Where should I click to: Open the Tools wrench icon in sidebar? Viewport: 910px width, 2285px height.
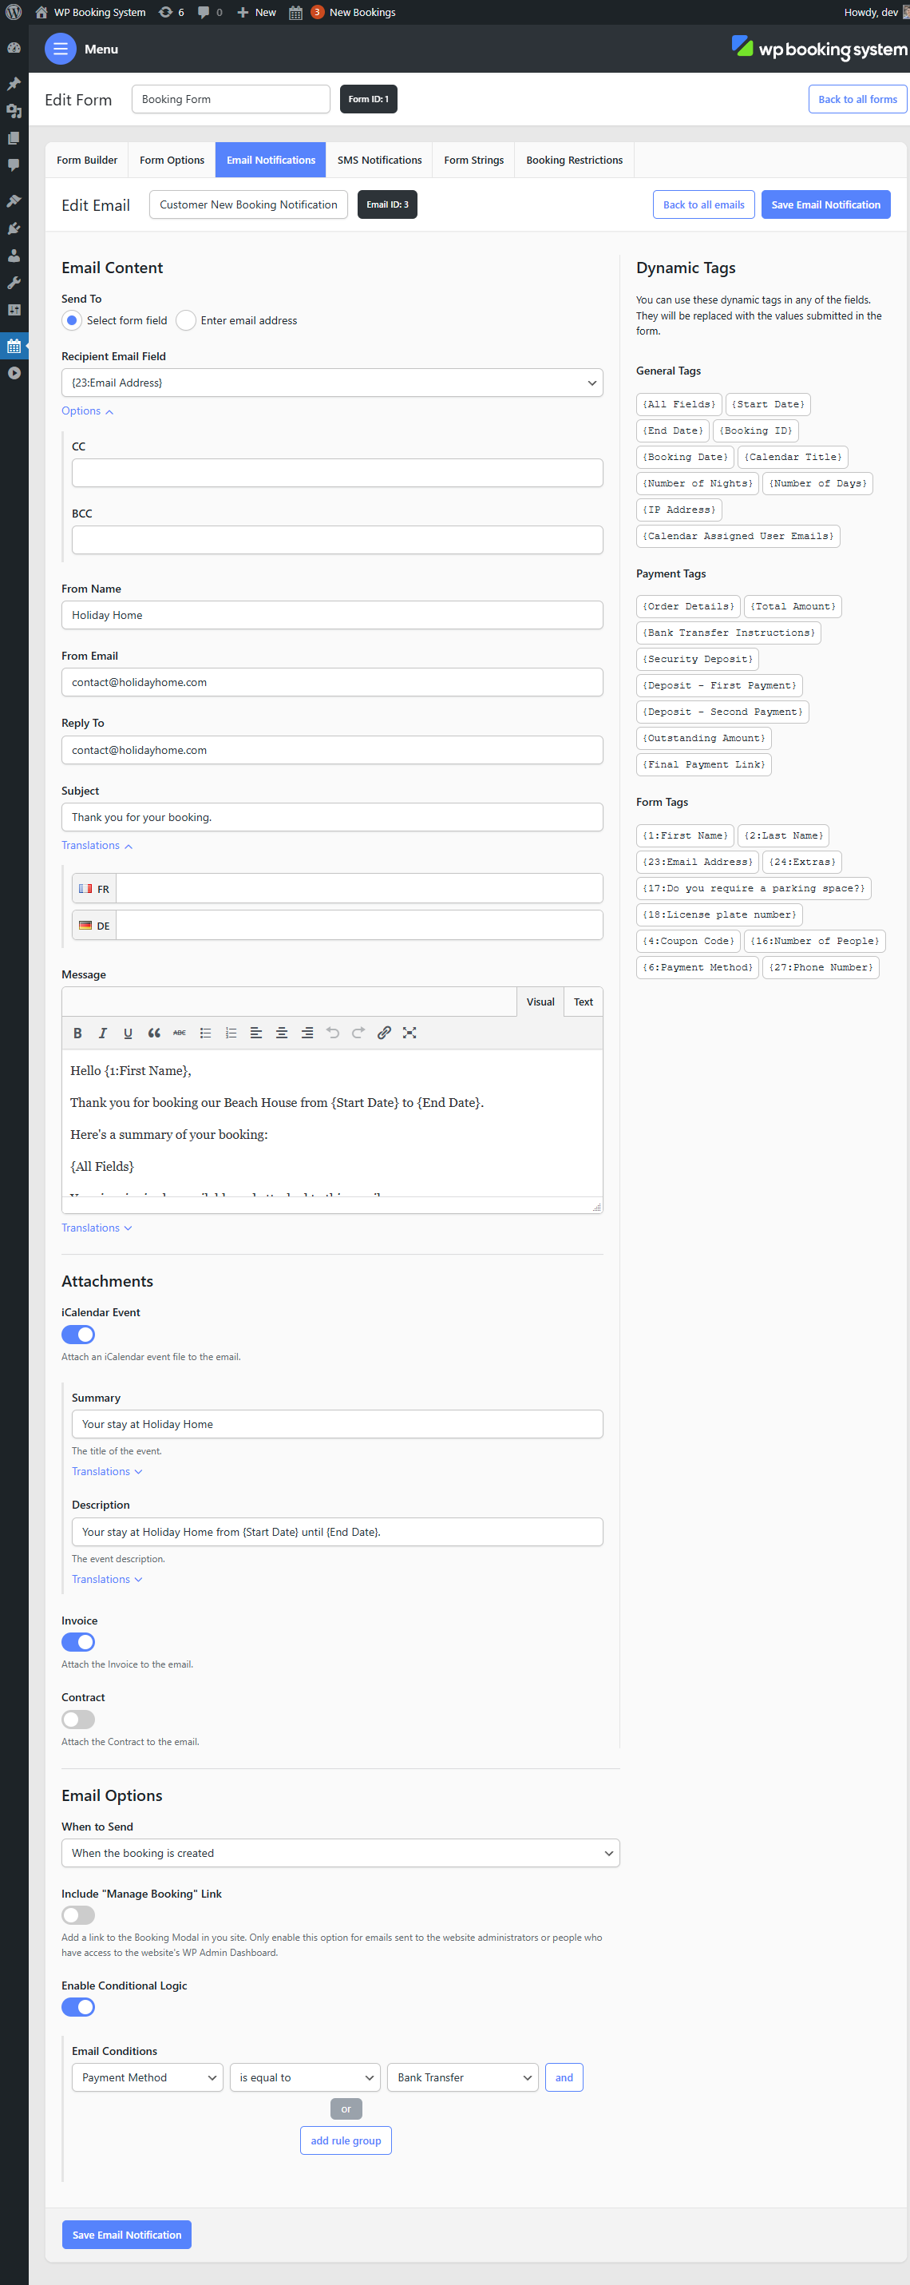(14, 283)
